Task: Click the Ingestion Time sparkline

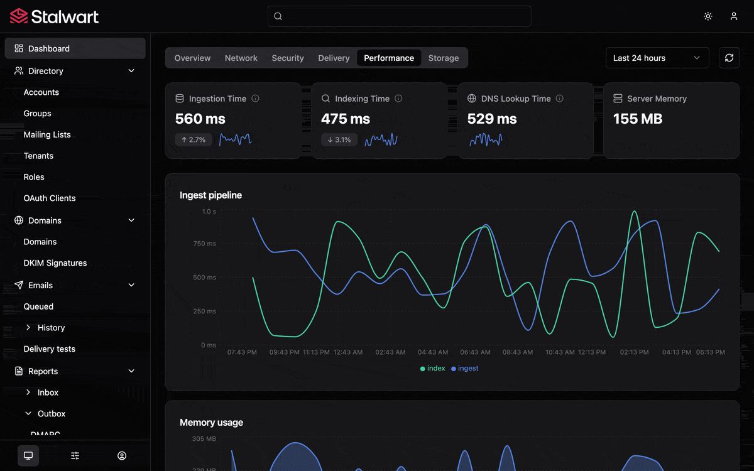Action: tap(236, 139)
